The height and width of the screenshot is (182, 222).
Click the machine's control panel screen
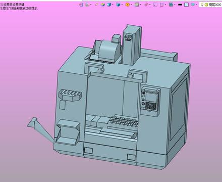tap(151, 97)
